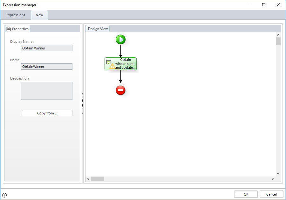Close the Expression manager window
Viewport: 286px width, 200px height.
tap(278, 5)
